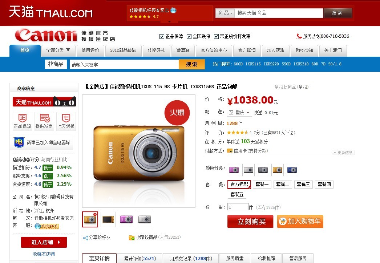
Task: Click the 加入购物车 add to cart button
Action: pos(300,221)
